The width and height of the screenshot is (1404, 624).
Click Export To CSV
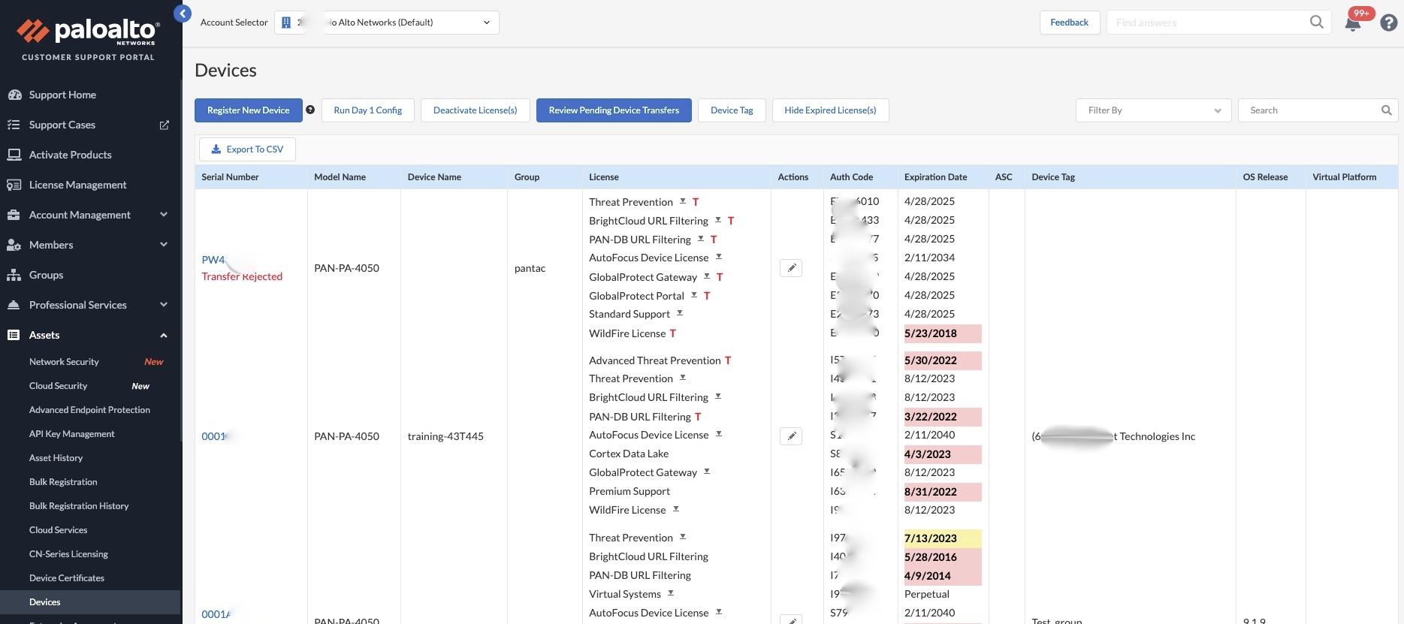(247, 149)
